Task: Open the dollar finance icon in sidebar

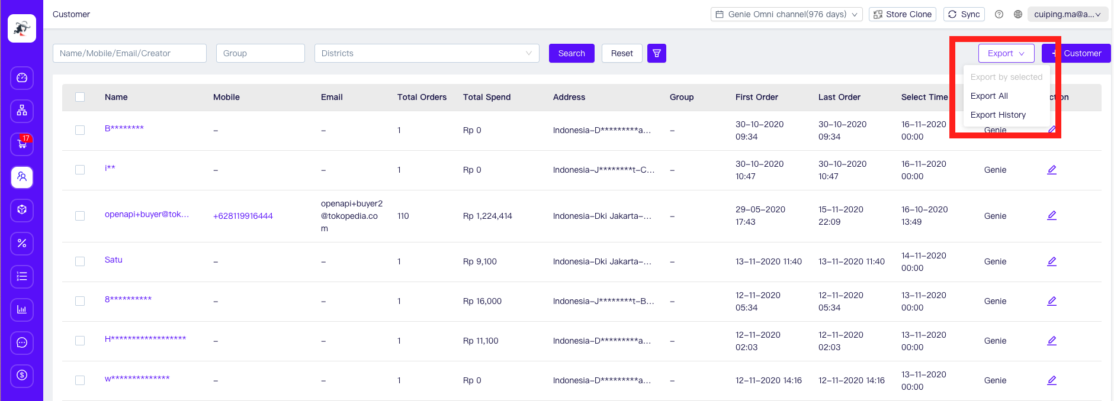Action: (22, 375)
